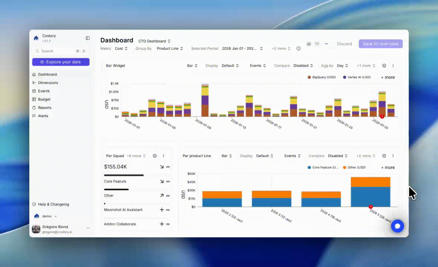Image resolution: width=438 pixels, height=267 pixels.
Task: Click the blue bar for 2026 5 (26-Jan)
Action: pyautogui.click(x=370, y=197)
